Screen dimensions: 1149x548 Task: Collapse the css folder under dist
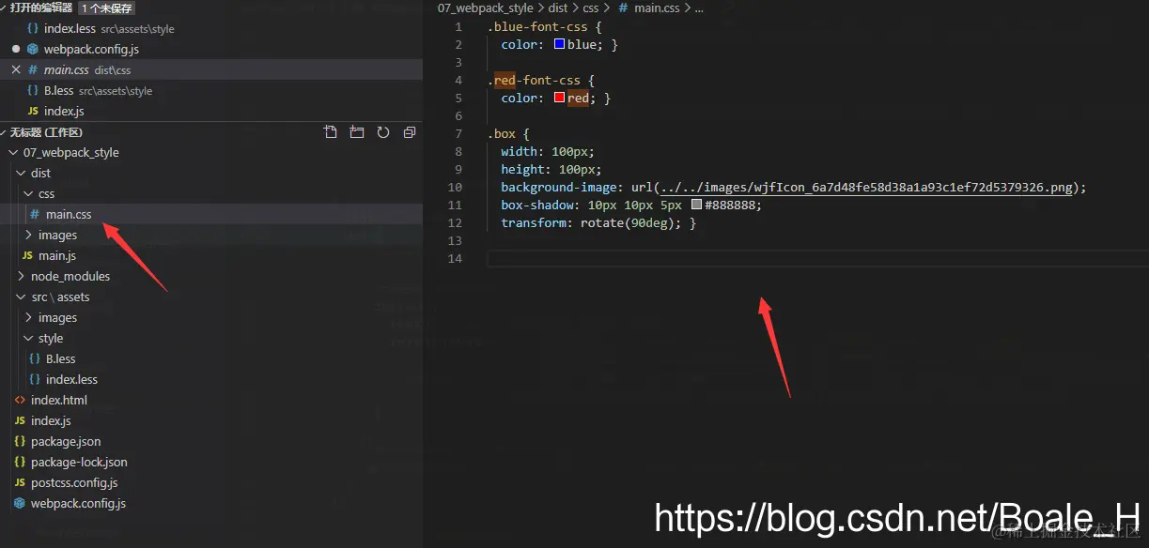tap(28, 193)
